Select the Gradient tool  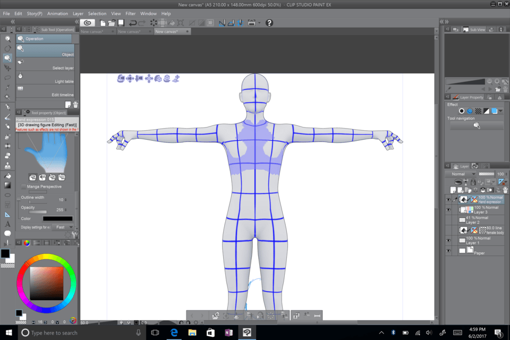(x=7, y=185)
